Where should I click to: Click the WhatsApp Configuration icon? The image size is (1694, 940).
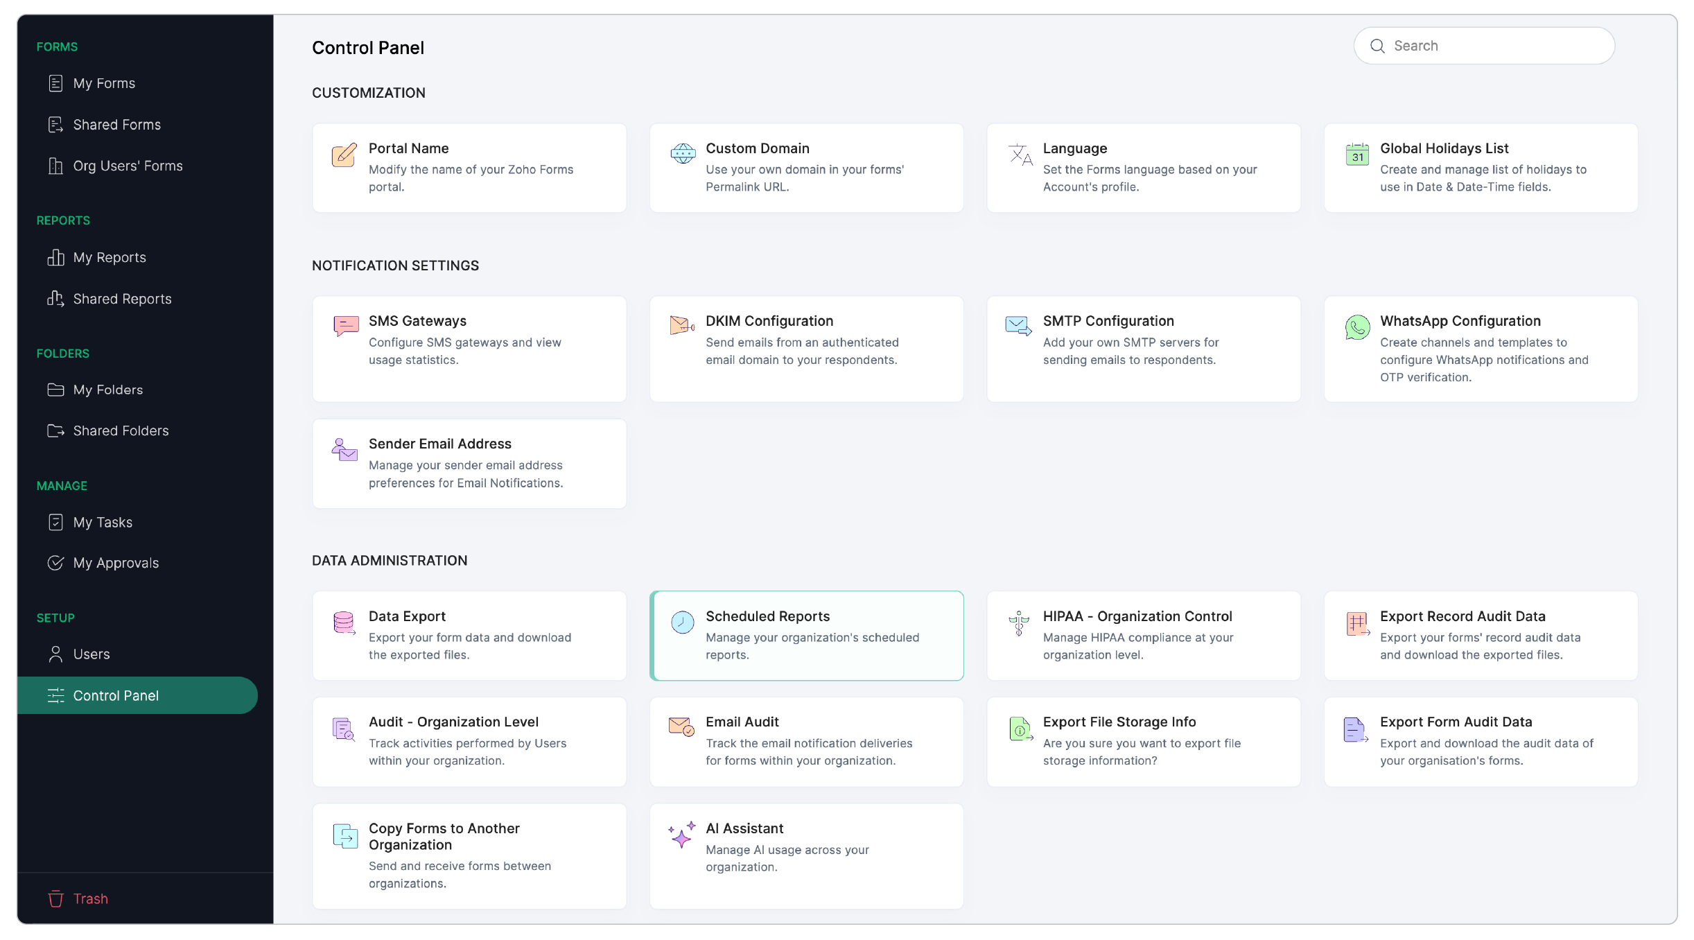pos(1356,327)
